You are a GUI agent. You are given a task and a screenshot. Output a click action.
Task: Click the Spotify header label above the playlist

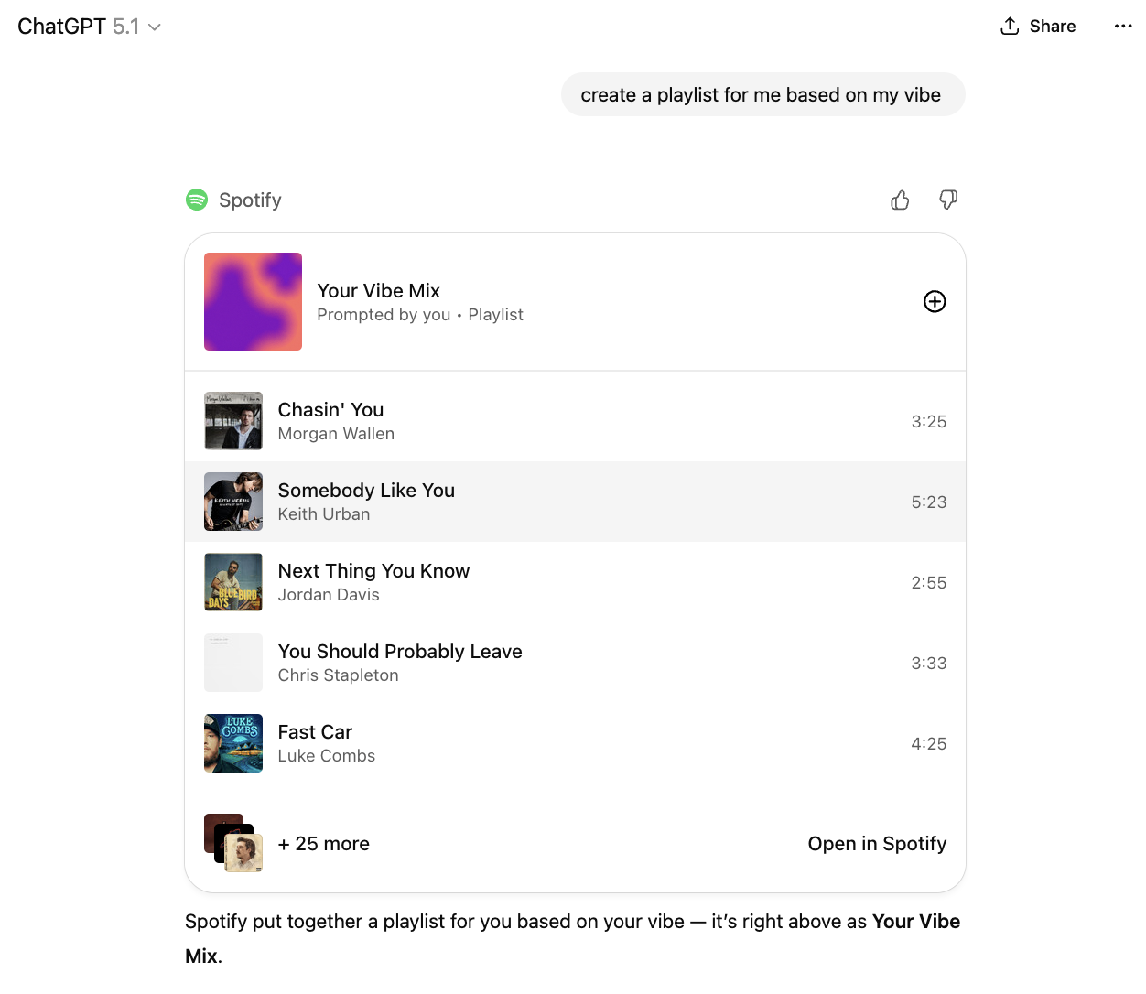249,200
